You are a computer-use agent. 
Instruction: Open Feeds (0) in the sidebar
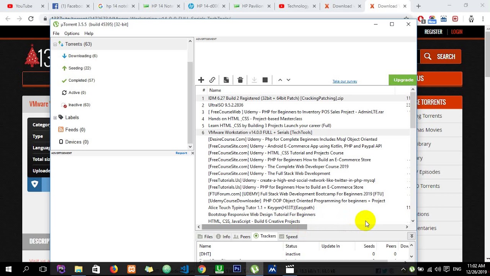pyautogui.click(x=75, y=130)
